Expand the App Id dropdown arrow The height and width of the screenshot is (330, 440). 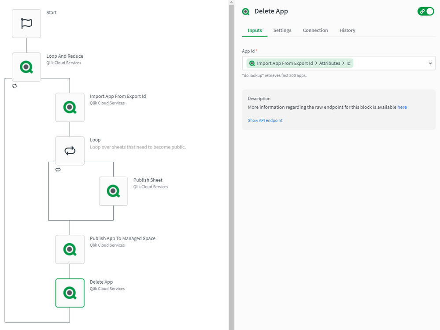(430, 63)
